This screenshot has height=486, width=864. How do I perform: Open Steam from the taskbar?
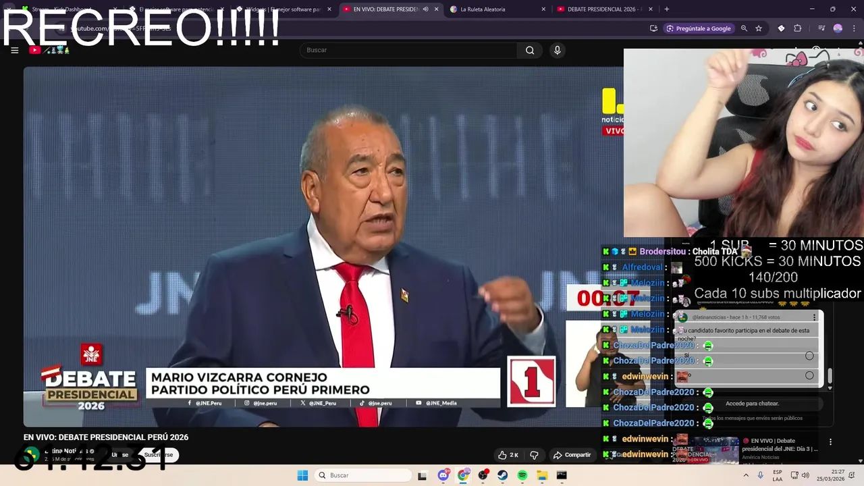pos(503,475)
